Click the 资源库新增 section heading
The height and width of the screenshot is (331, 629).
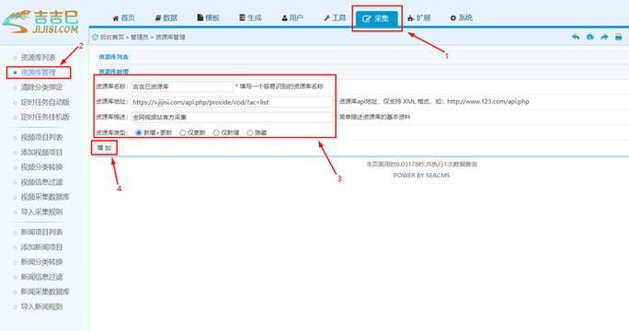[x=113, y=72]
